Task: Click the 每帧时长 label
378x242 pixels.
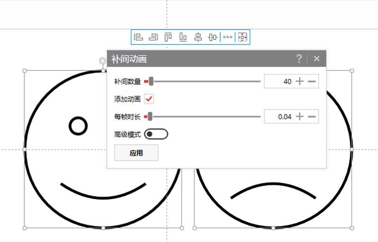Action: [128, 117]
